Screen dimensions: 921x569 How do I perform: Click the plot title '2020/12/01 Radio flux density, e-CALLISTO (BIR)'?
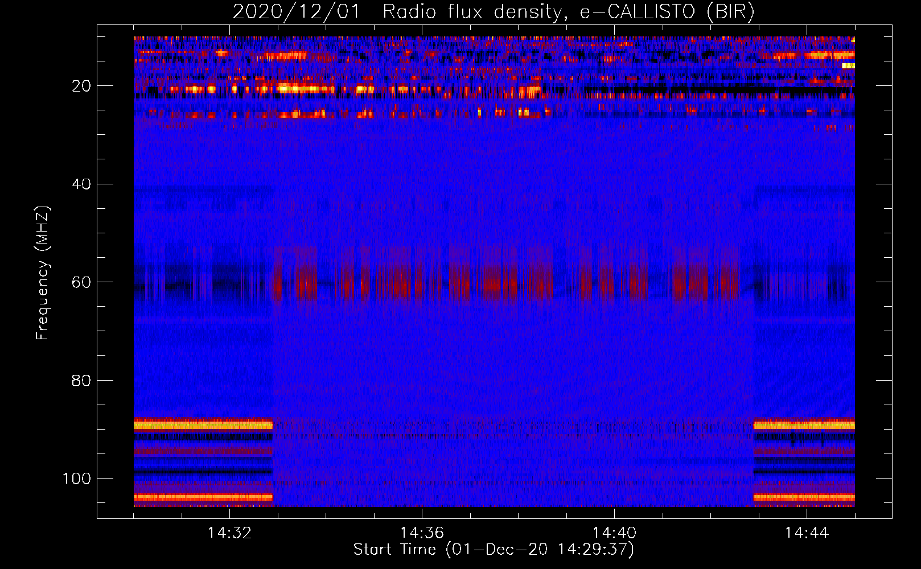pyautogui.click(x=494, y=12)
